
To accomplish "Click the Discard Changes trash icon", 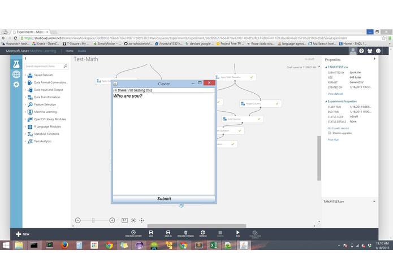I will pos(185,233).
